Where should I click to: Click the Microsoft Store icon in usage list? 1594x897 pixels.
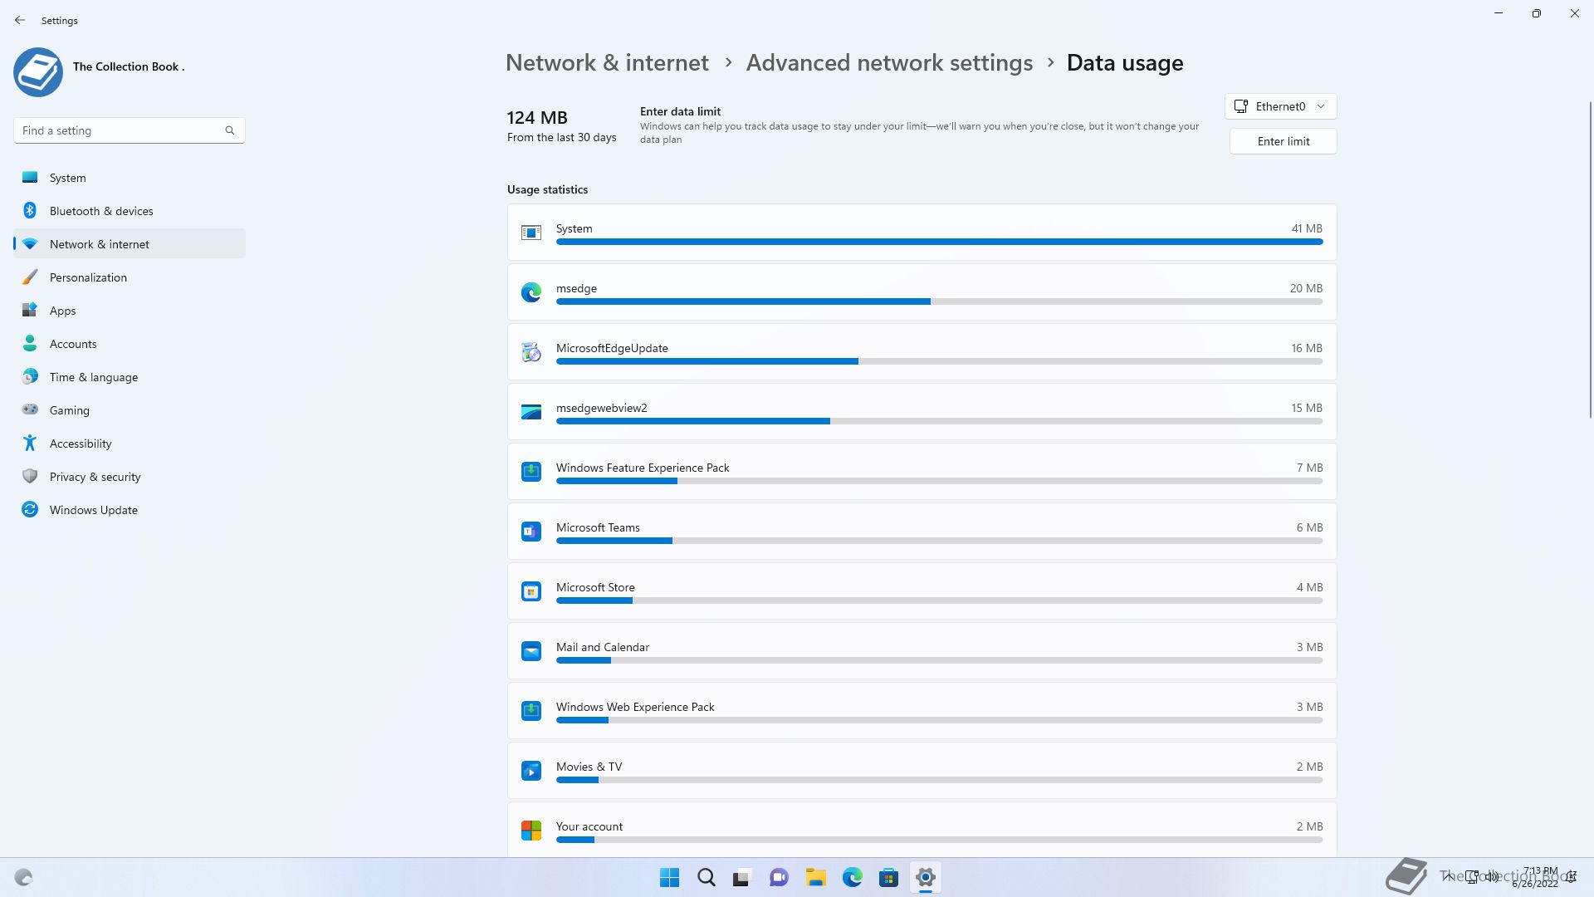click(531, 591)
